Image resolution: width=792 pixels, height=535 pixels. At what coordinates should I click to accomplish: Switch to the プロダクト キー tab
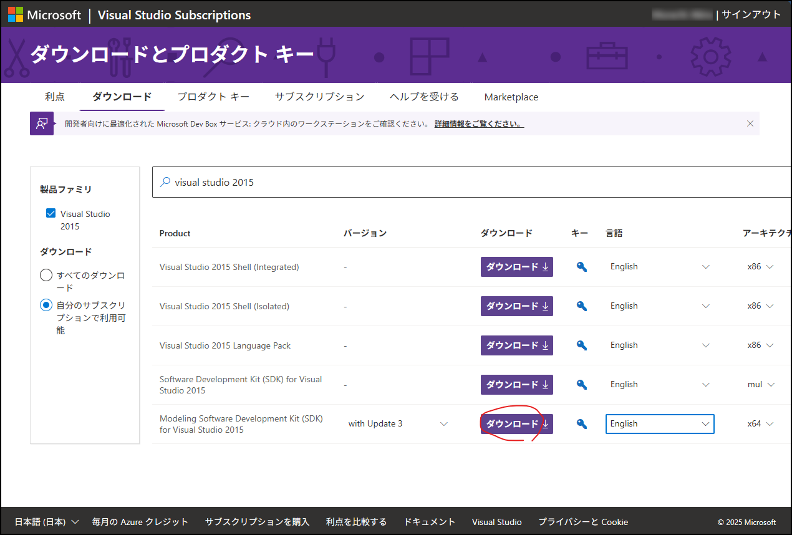(213, 97)
